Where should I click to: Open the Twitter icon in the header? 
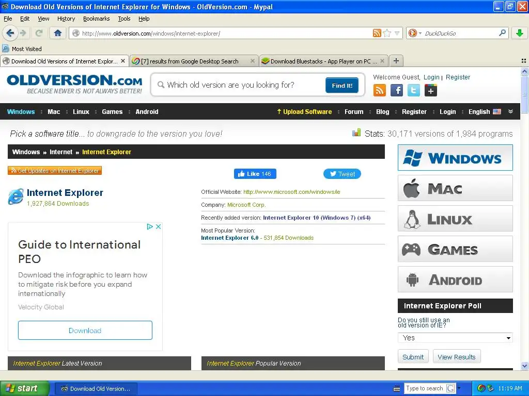(x=414, y=90)
